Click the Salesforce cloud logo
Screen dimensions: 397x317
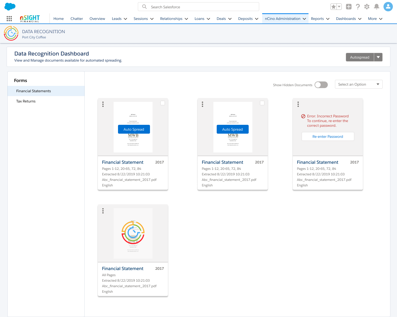(10, 7)
